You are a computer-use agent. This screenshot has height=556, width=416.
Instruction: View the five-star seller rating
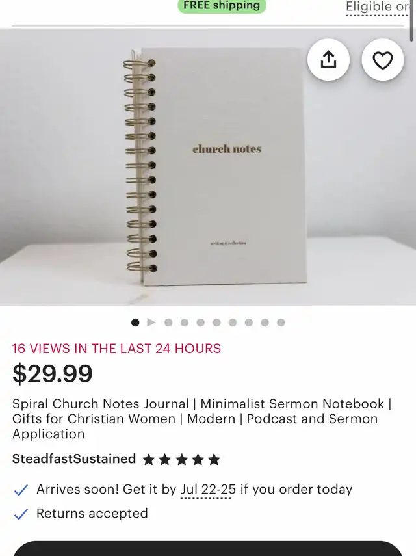coord(181,460)
